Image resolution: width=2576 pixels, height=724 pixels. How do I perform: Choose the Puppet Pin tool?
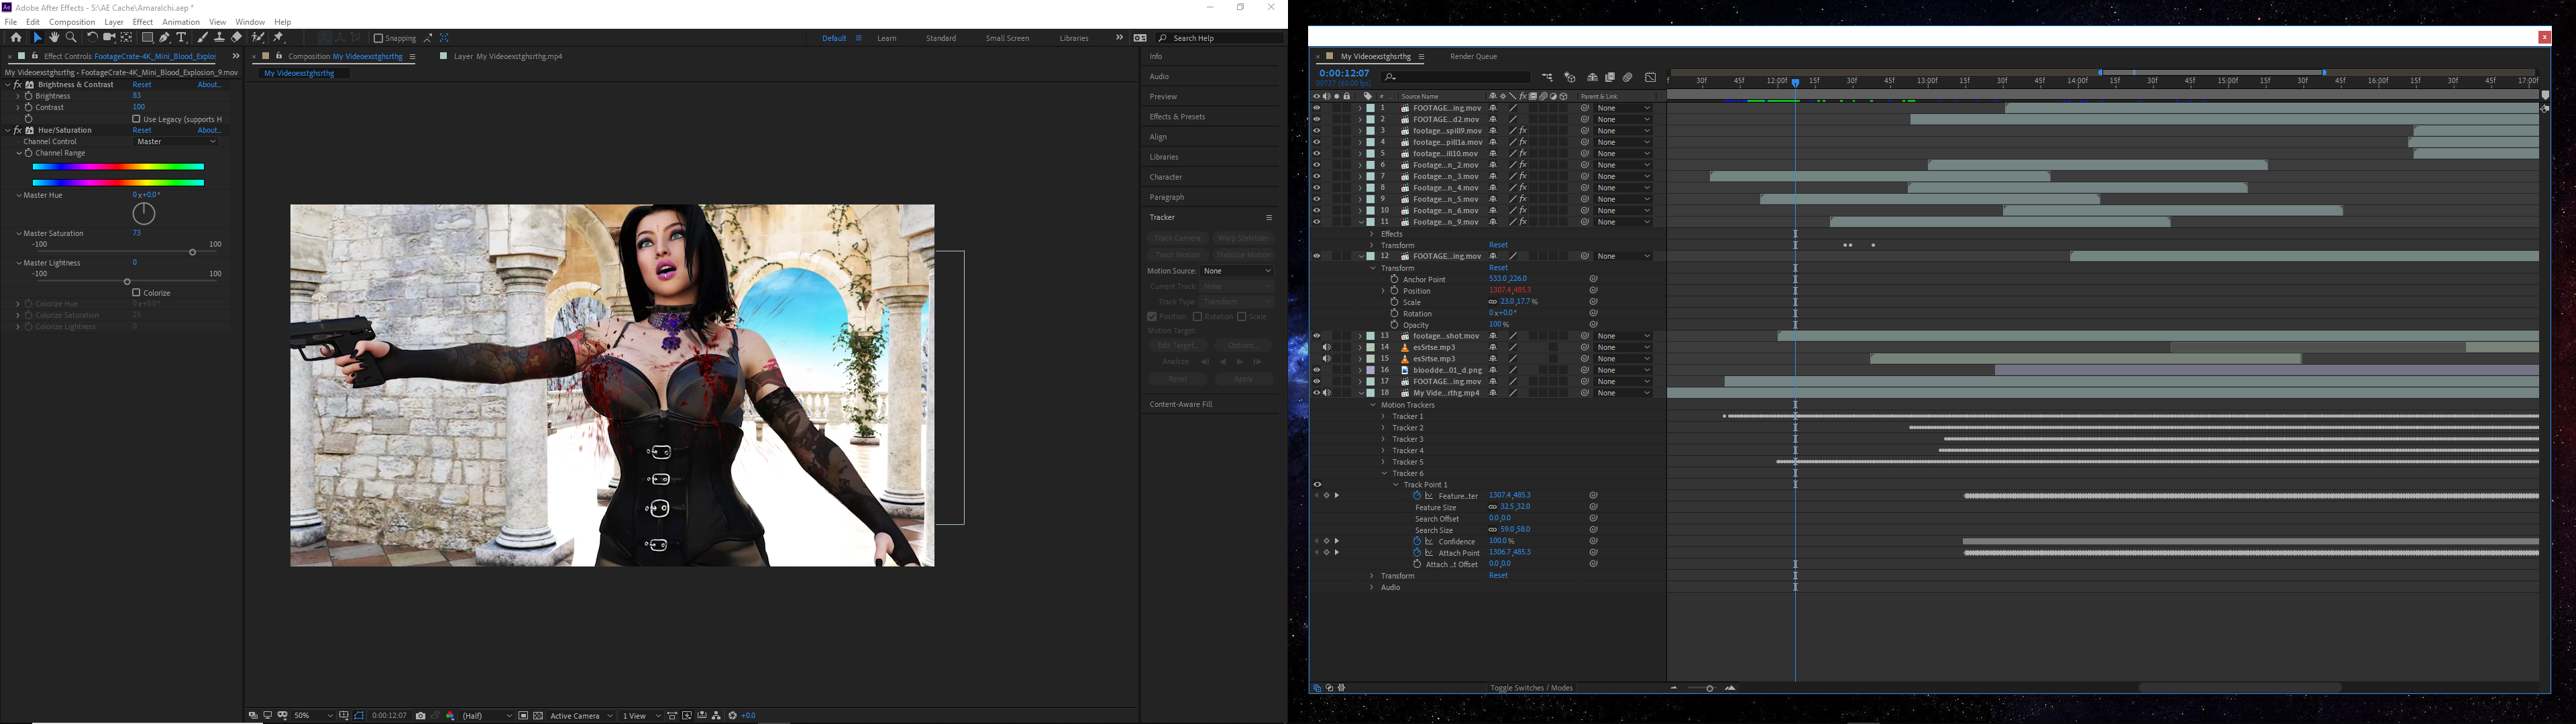[x=278, y=38]
